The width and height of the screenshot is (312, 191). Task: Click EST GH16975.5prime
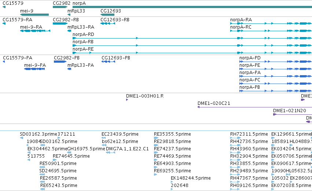86,149
